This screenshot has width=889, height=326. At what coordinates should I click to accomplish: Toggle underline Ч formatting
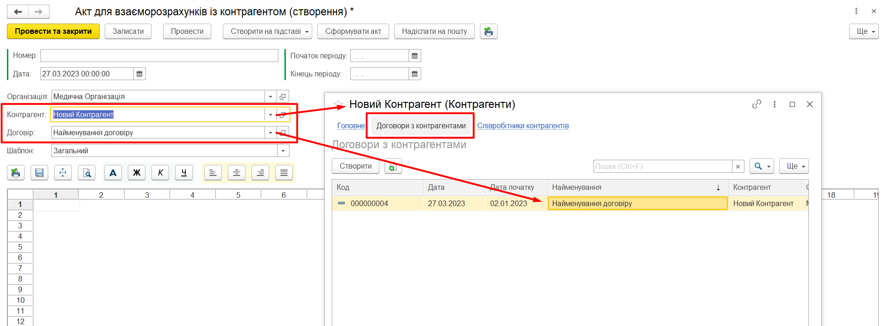184,173
